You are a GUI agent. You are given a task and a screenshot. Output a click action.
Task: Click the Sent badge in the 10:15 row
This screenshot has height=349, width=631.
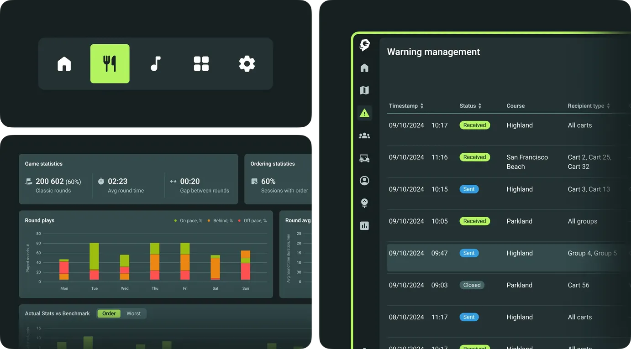click(x=469, y=189)
